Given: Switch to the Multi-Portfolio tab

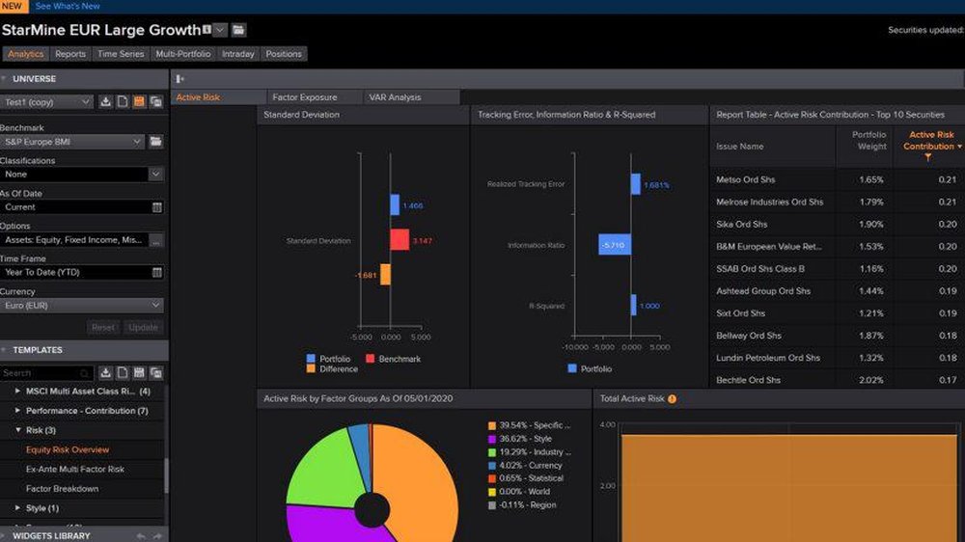Looking at the screenshot, I should [183, 54].
